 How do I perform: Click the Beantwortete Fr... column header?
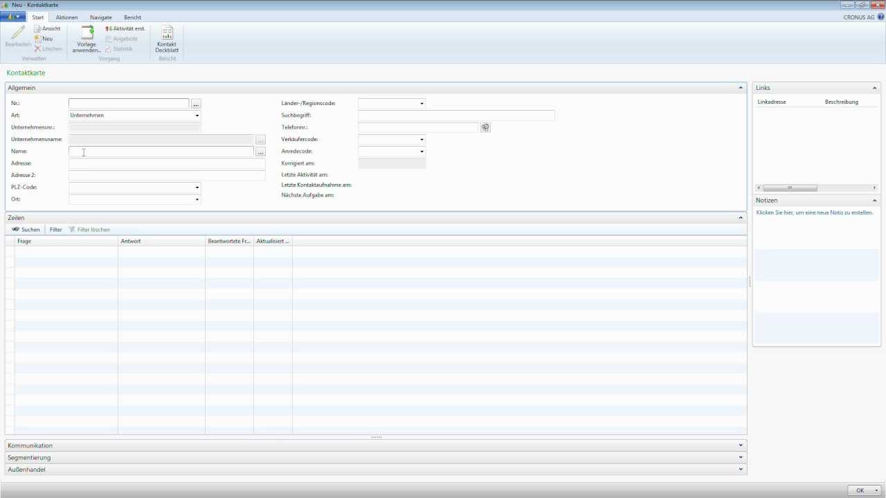(x=229, y=241)
